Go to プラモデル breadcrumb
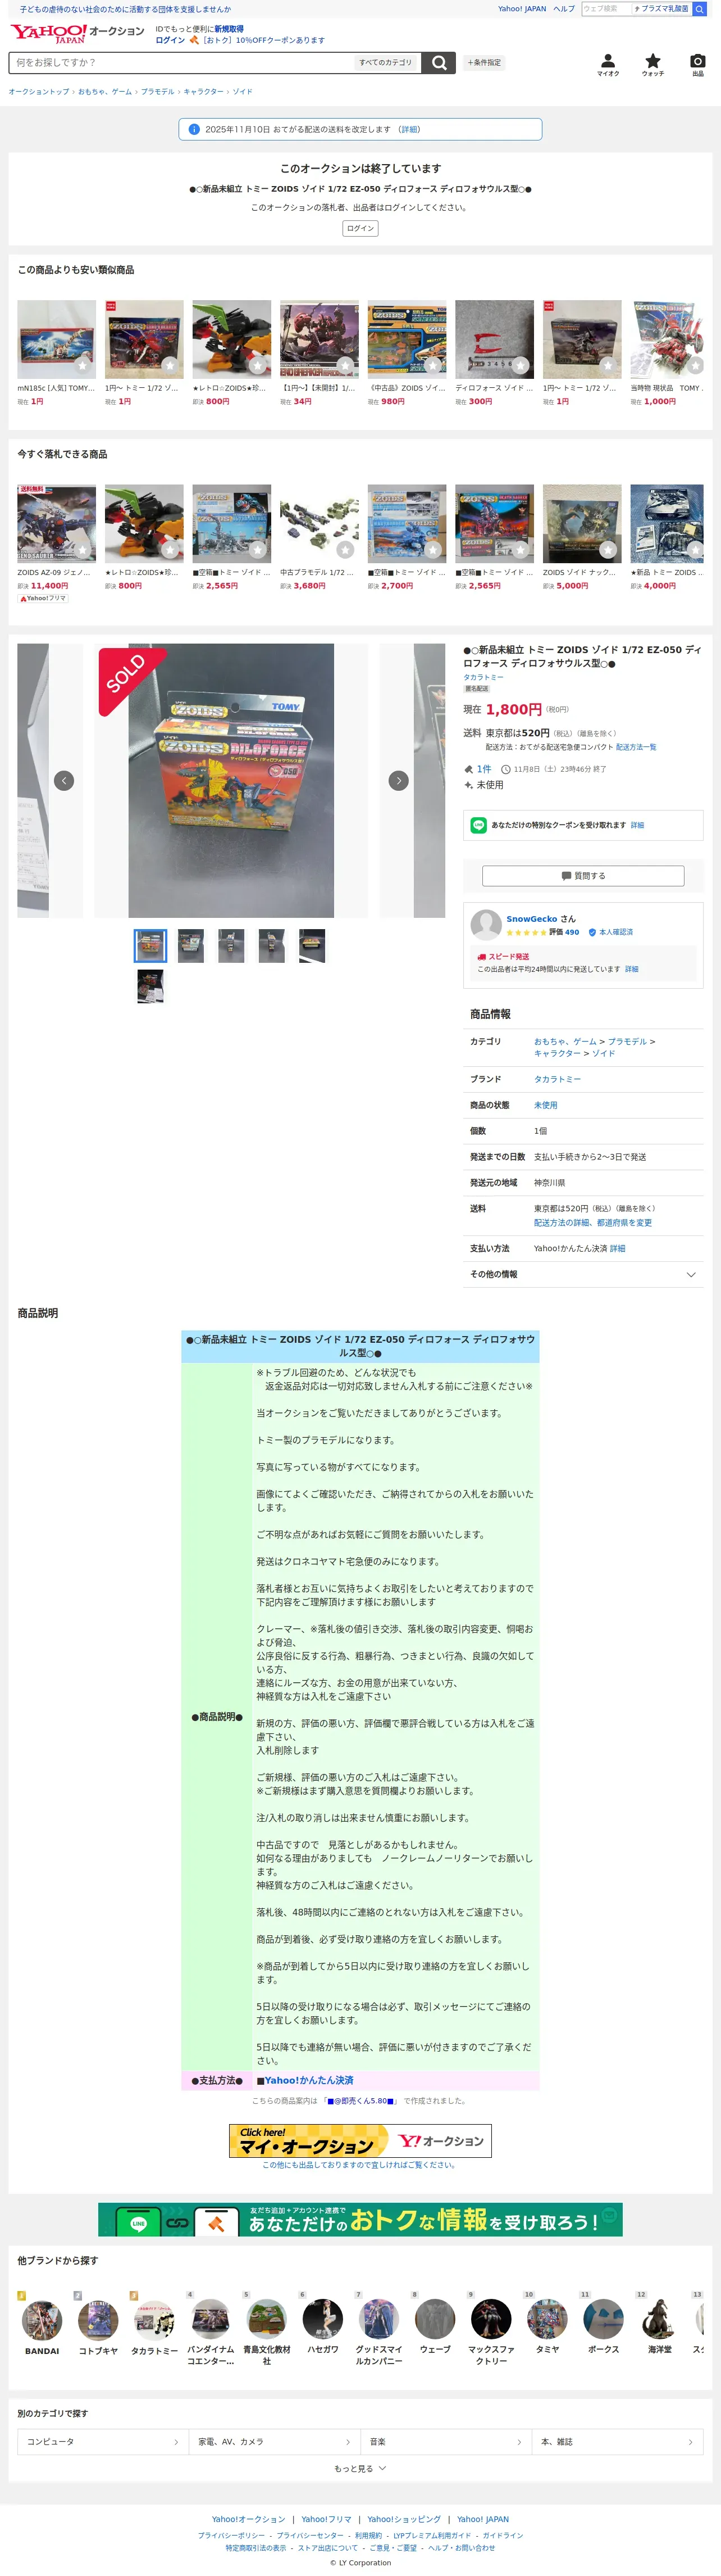 (x=158, y=92)
